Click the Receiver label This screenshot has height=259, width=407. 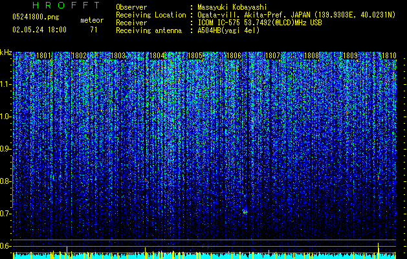[131, 23]
